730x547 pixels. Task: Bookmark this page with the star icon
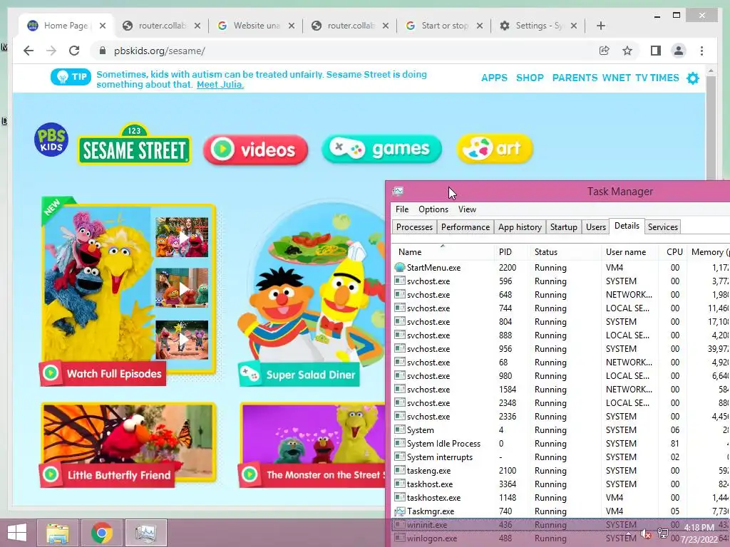point(627,51)
